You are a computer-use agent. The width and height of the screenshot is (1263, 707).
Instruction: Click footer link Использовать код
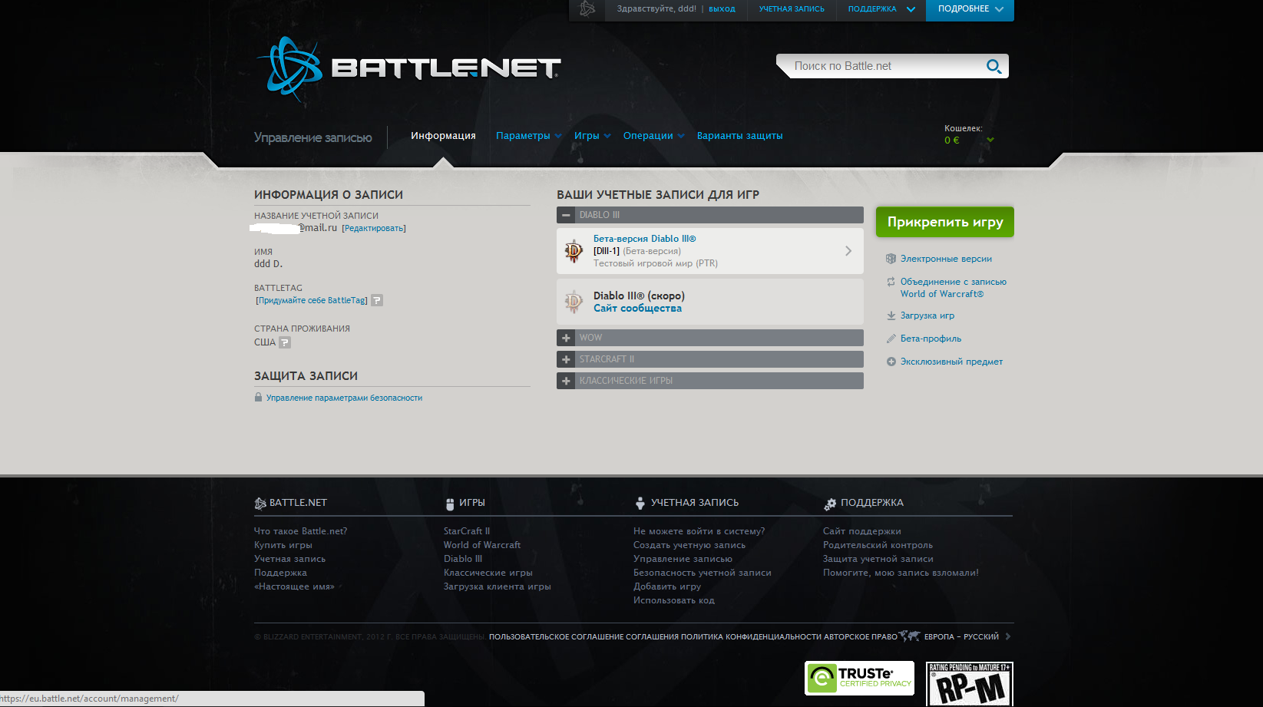point(674,600)
